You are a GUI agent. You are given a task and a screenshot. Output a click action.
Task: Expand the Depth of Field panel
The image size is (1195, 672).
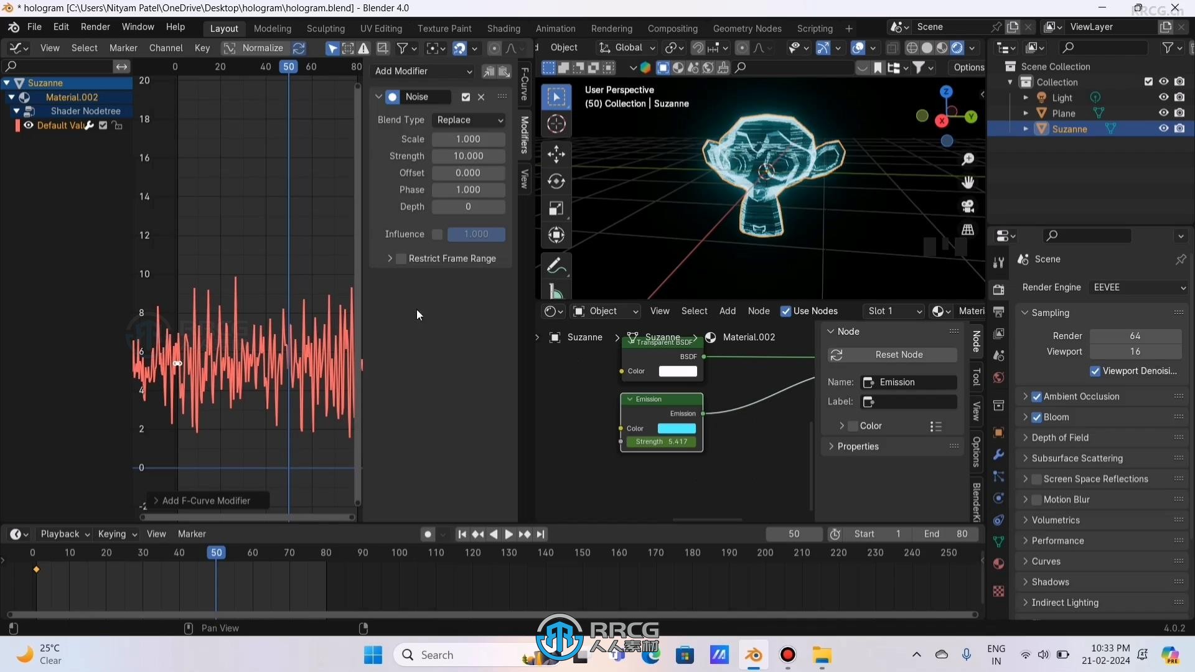[1060, 437]
